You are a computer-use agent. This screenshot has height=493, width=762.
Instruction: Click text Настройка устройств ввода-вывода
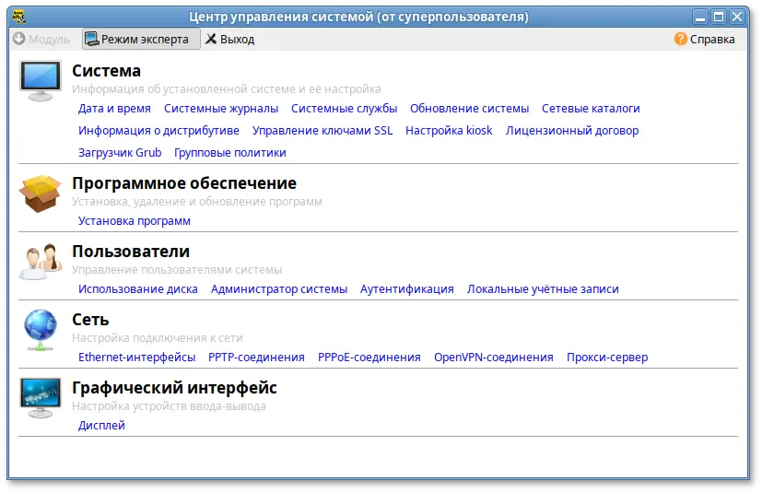[x=169, y=406]
